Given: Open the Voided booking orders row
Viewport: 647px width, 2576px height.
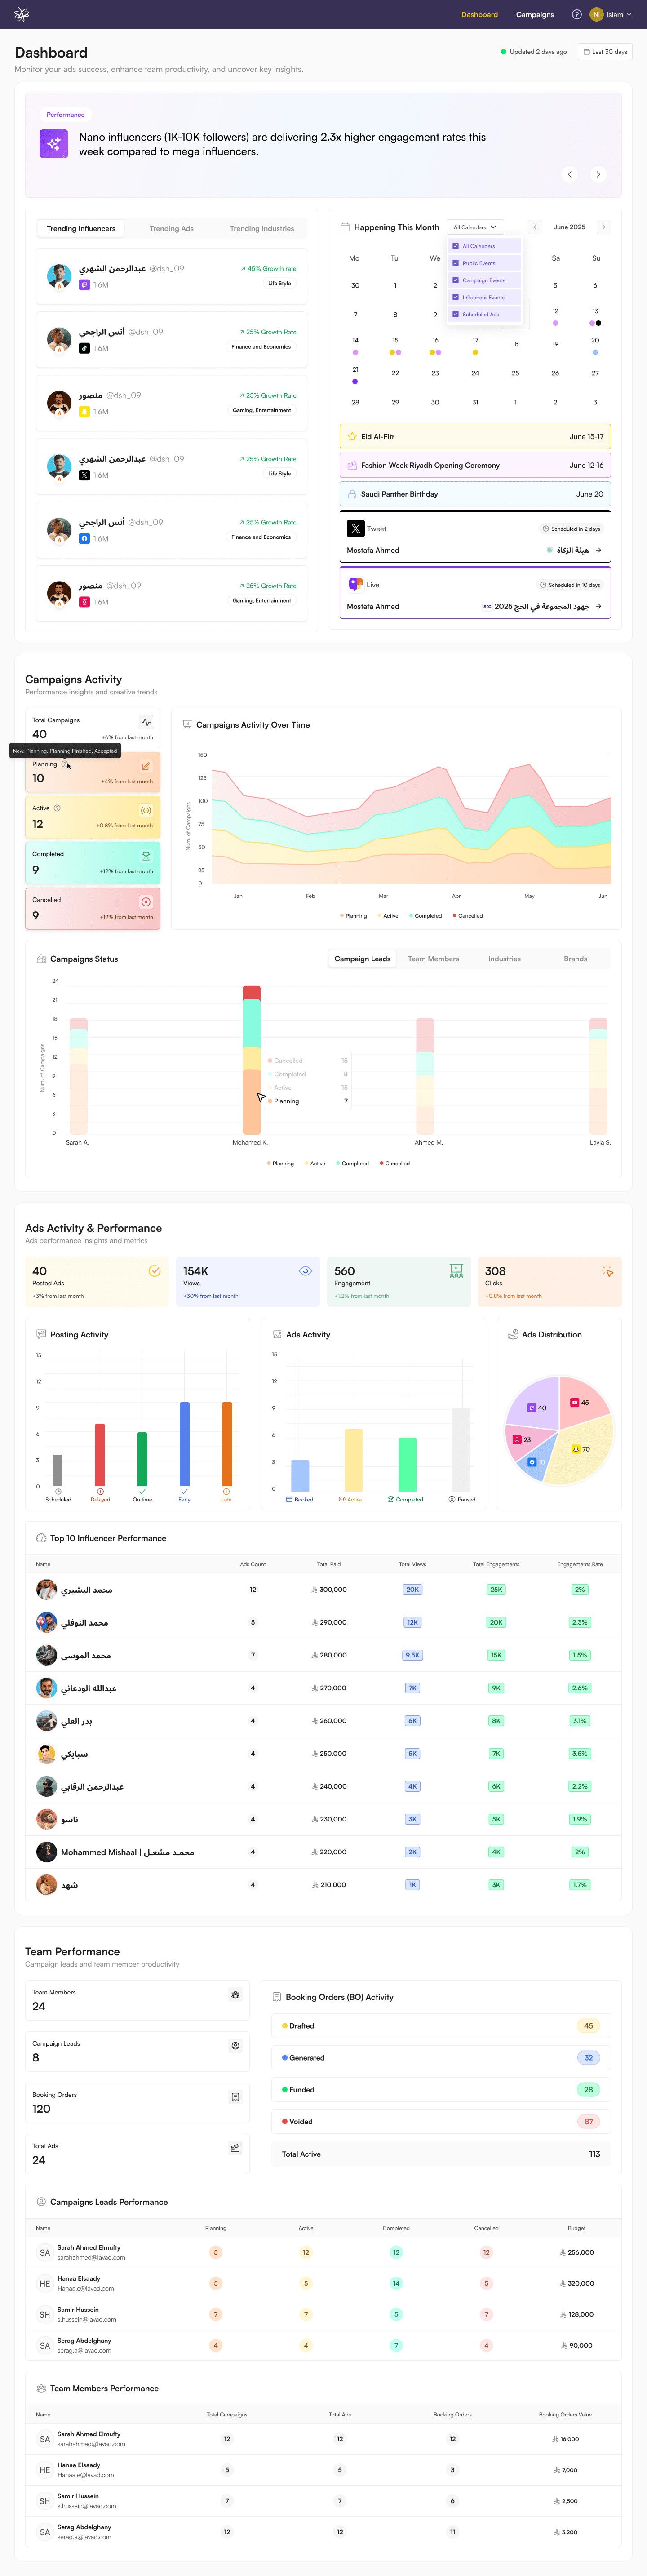Looking at the screenshot, I should [441, 2121].
